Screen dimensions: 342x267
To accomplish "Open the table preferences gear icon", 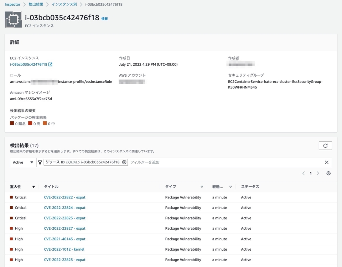I will tap(328, 173).
